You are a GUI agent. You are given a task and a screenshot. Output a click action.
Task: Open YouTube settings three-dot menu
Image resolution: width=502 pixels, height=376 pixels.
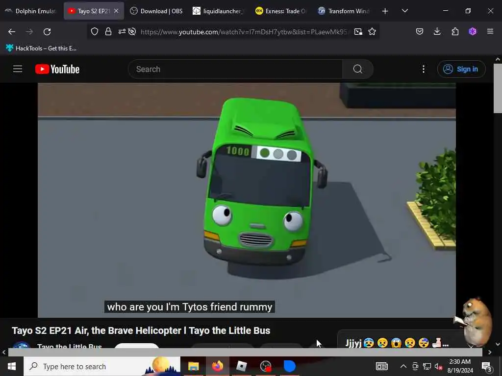coord(423,69)
